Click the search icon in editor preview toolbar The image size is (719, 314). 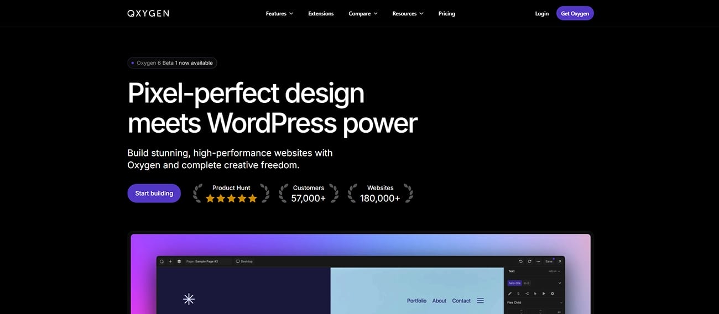point(161,261)
